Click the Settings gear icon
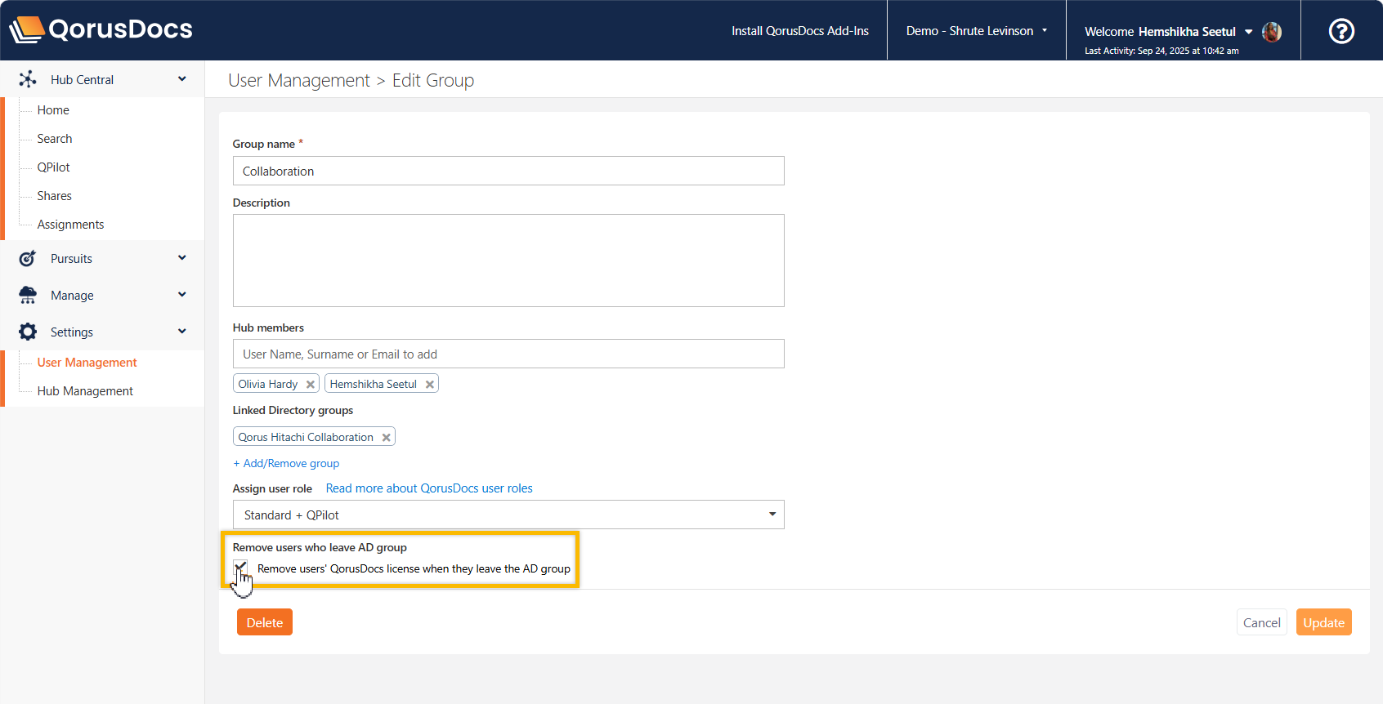 (28, 332)
